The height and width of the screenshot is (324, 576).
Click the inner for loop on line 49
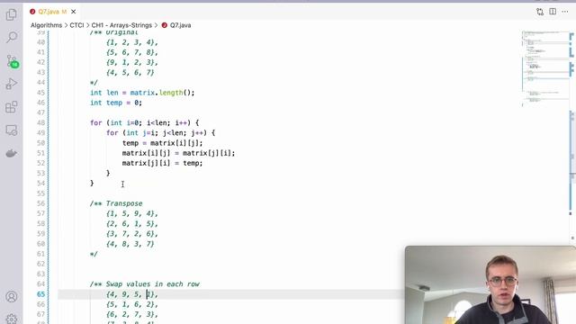pyautogui.click(x=160, y=133)
